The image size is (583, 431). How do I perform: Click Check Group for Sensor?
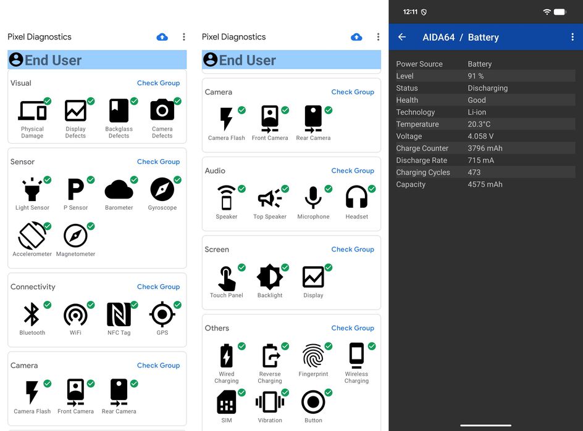pyautogui.click(x=158, y=162)
